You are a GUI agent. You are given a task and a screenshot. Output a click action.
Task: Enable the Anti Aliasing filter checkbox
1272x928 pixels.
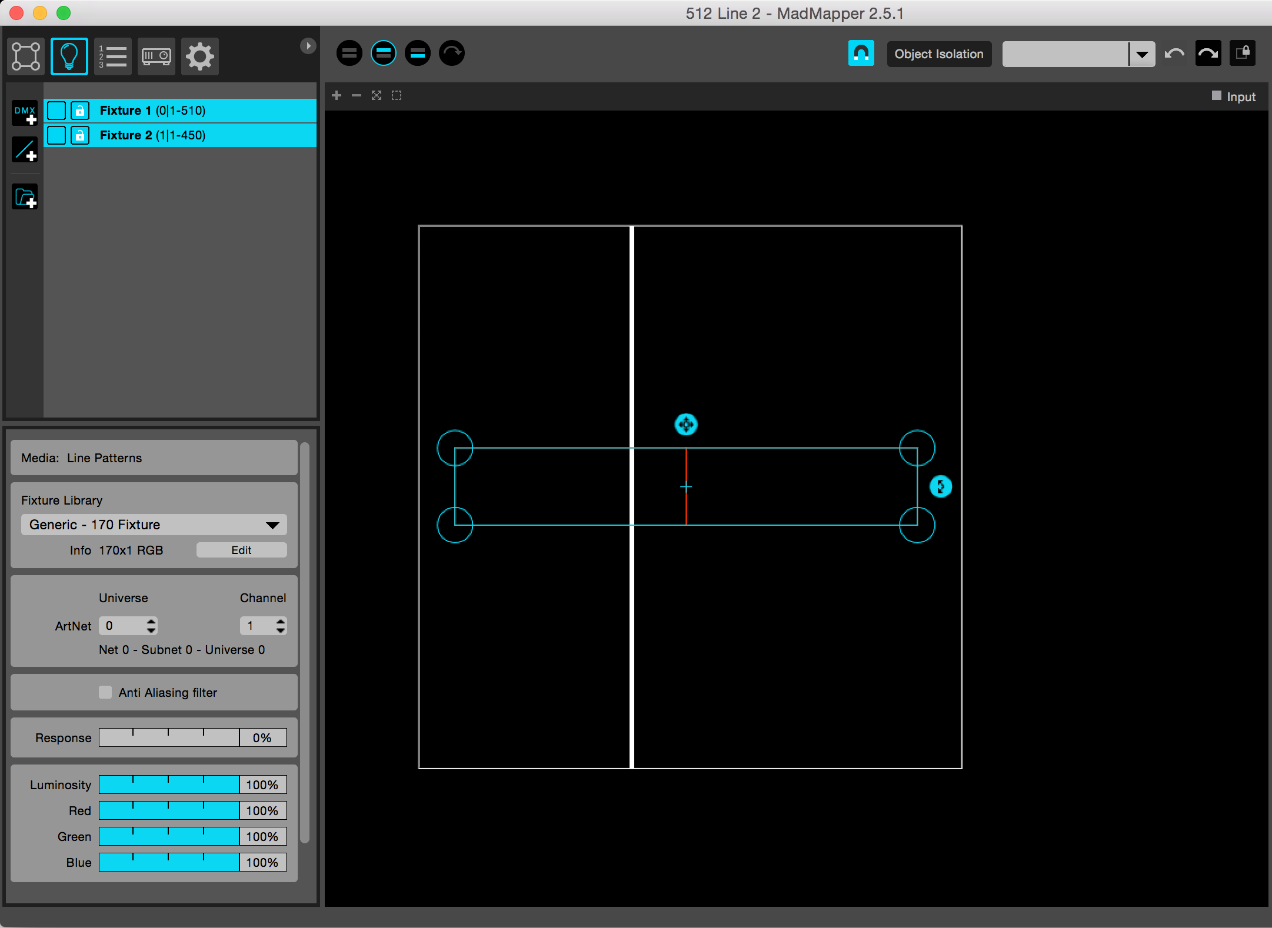[x=105, y=692]
